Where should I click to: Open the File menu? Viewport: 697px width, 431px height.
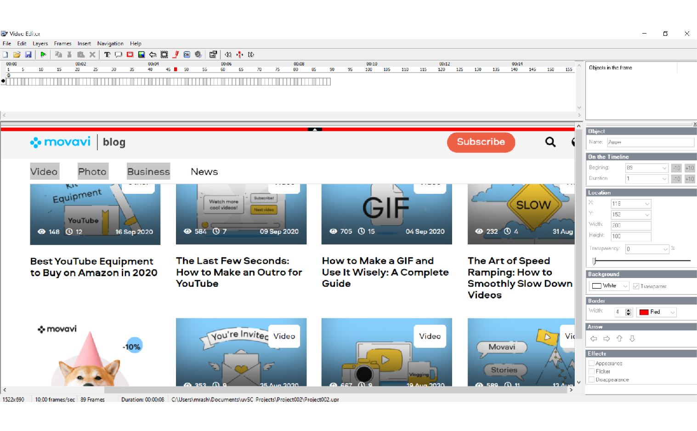pos(7,44)
